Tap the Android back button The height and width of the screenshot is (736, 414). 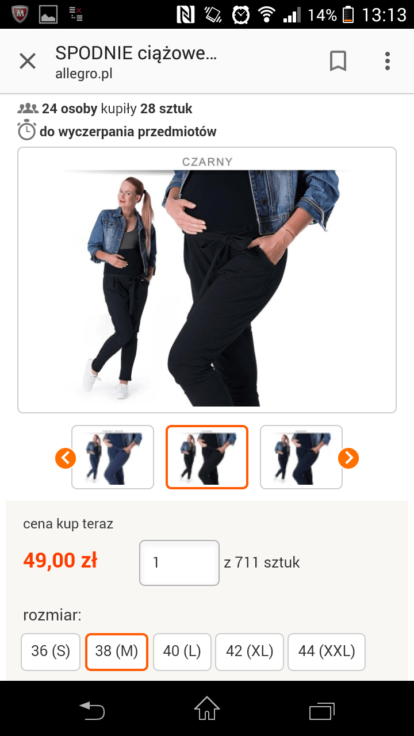pyautogui.click(x=92, y=710)
